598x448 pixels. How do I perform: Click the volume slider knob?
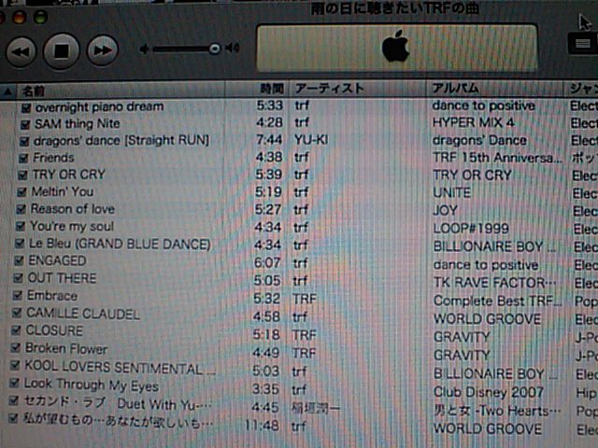tap(215, 49)
